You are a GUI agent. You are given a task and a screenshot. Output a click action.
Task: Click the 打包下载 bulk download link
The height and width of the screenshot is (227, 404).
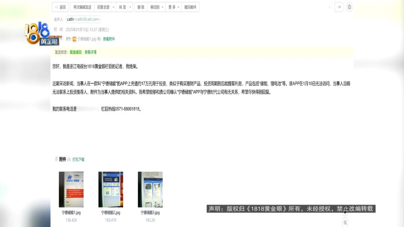pyautogui.click(x=78, y=160)
